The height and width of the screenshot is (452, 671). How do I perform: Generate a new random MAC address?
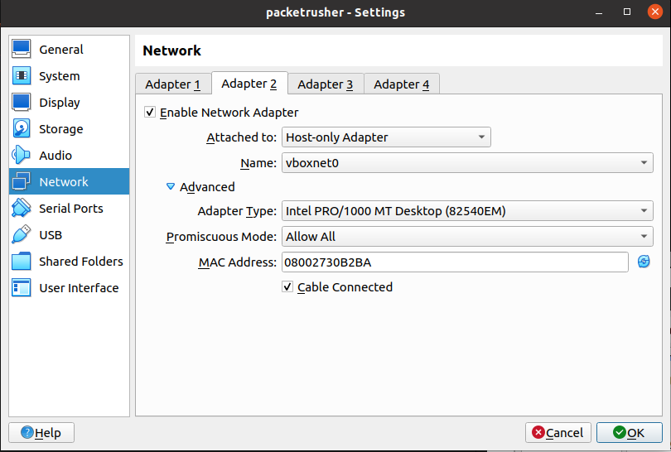(644, 262)
